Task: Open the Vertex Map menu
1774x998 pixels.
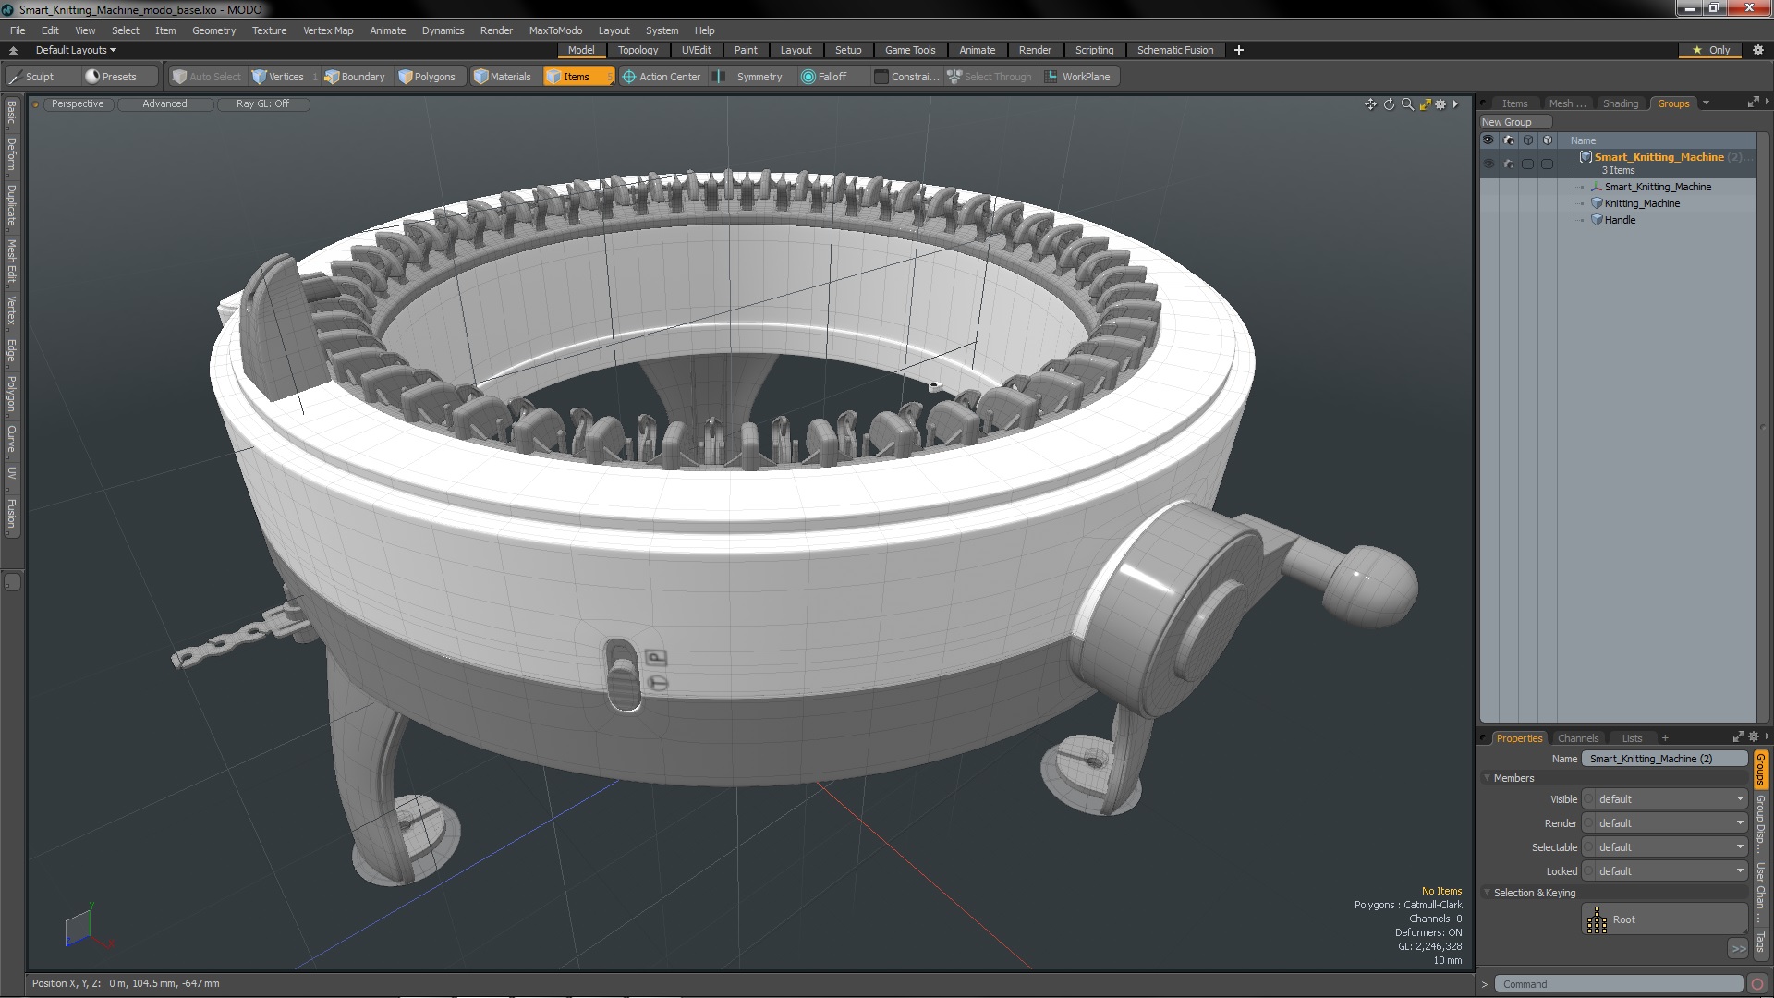Action: coord(328,30)
